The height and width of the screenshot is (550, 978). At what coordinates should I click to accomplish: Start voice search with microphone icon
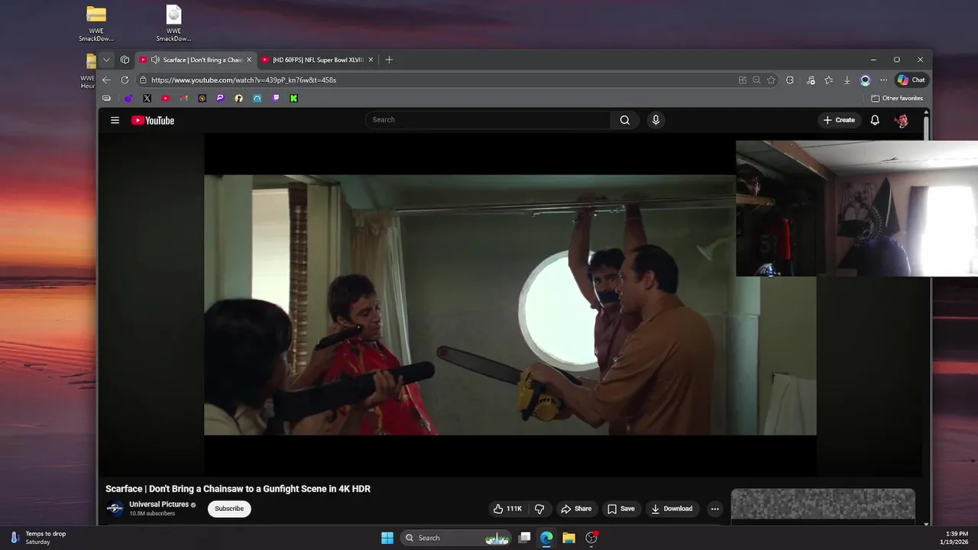pyautogui.click(x=656, y=120)
